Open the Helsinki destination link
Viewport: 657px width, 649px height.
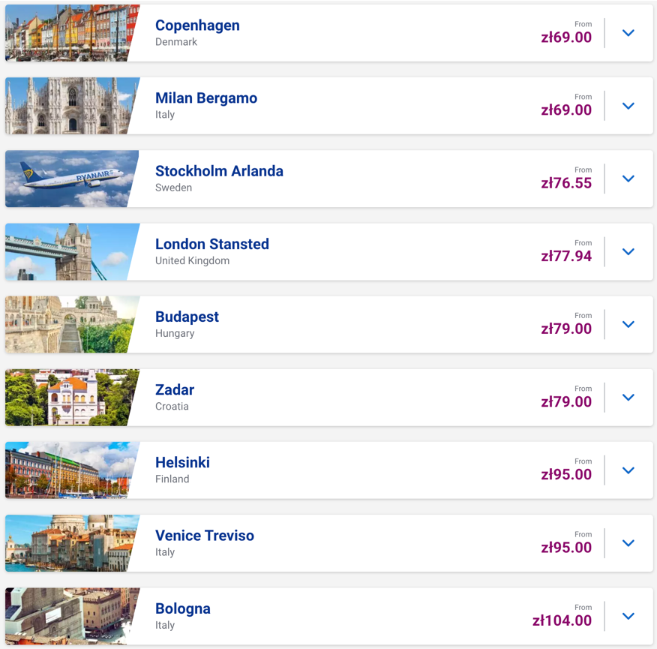coord(182,462)
